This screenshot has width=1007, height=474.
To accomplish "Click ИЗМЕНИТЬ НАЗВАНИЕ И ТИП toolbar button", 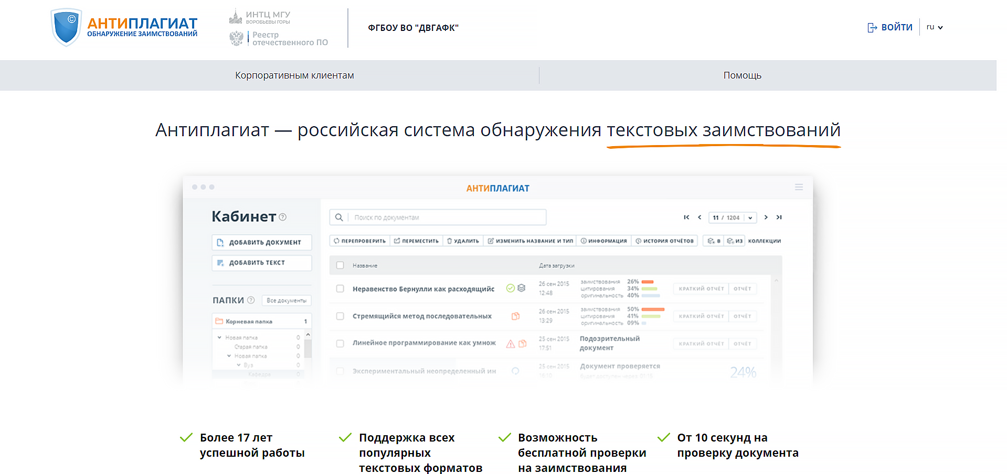I will pyautogui.click(x=530, y=241).
